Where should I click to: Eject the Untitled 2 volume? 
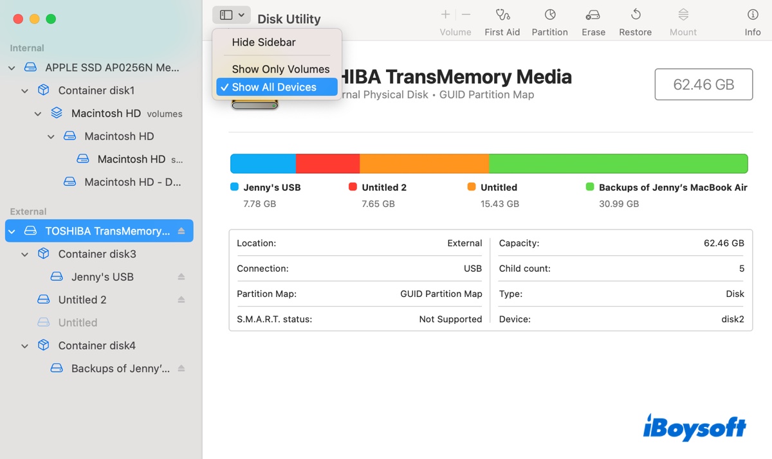click(x=181, y=300)
